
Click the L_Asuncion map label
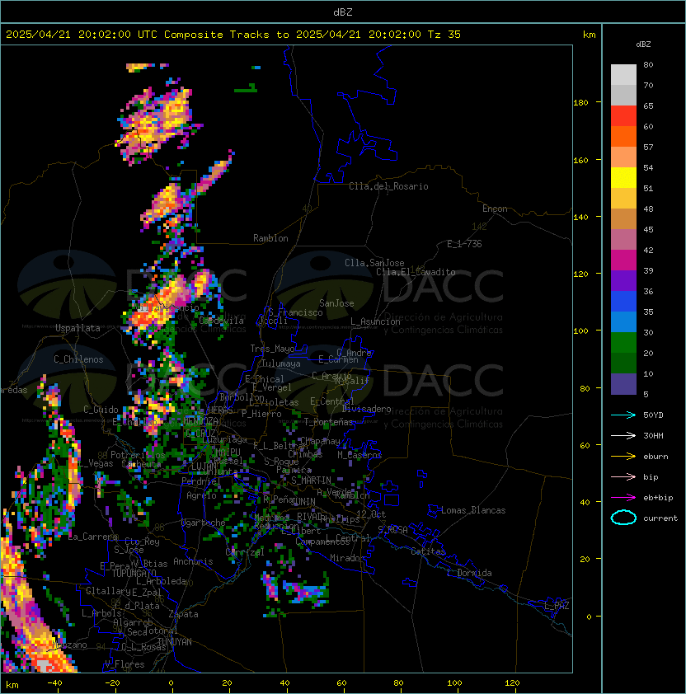click(375, 321)
